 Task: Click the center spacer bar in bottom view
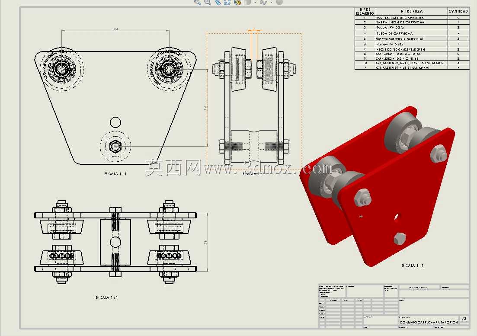pyautogui.click(x=115, y=242)
